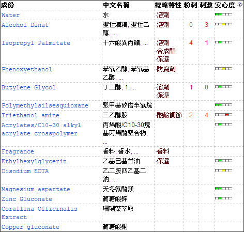Viewport: 244px width, 232px height.
Task: Click the Chinese name 聚甲基矽倍半氧烷
Action: point(128,105)
